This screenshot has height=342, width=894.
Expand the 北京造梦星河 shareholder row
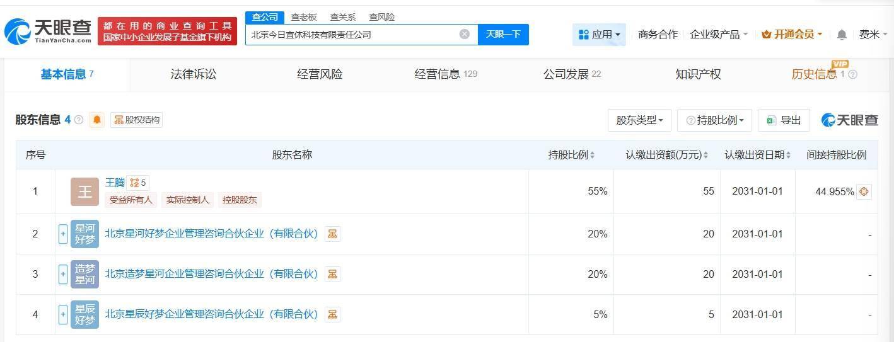point(63,275)
